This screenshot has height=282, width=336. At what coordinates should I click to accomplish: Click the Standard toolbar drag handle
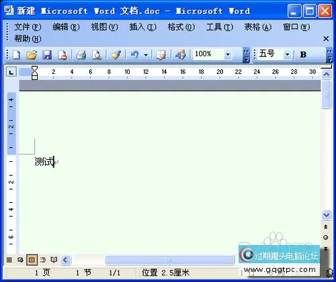tap(7, 55)
